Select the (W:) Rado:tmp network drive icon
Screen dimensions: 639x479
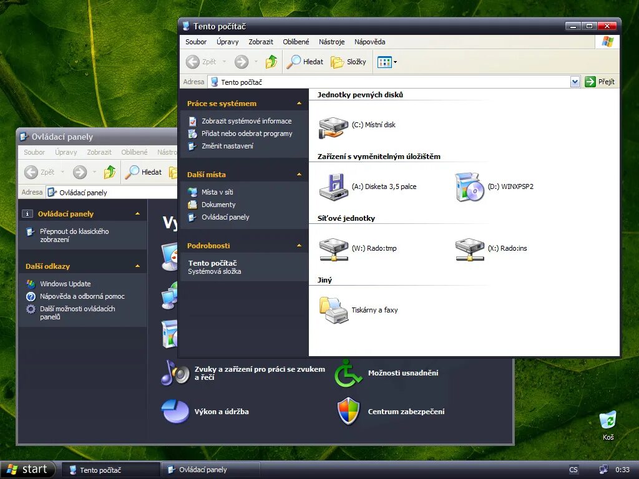(333, 249)
